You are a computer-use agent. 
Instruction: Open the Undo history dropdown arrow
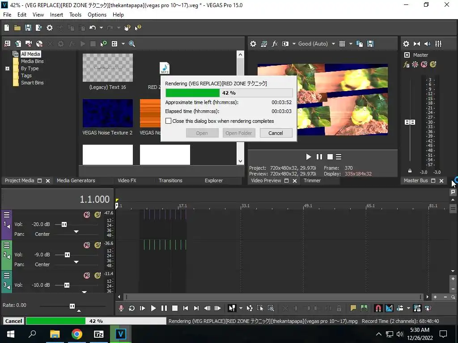pyautogui.click(x=101, y=28)
